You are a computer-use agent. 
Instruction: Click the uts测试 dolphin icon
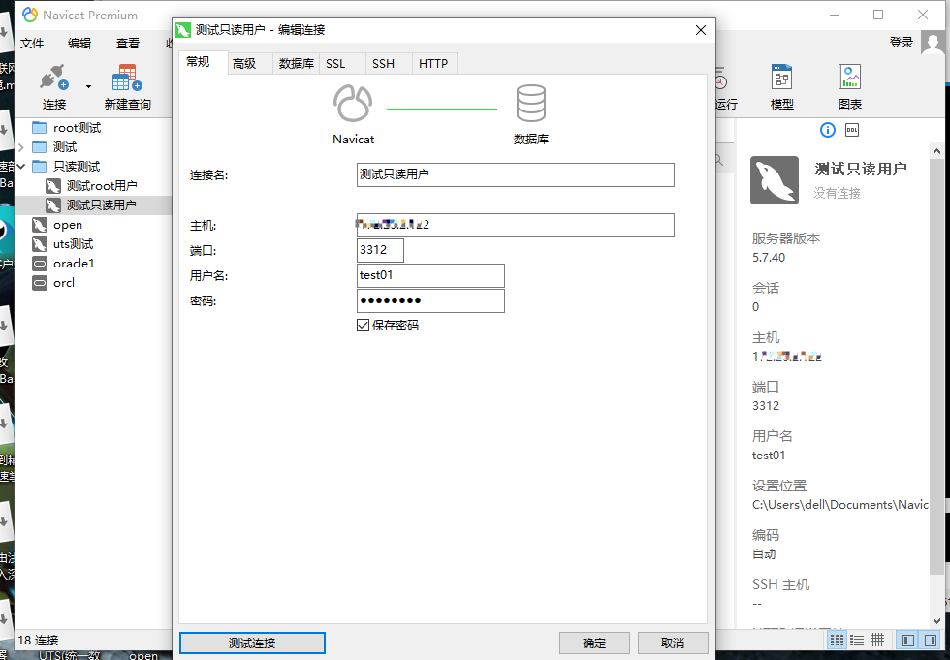coord(40,244)
